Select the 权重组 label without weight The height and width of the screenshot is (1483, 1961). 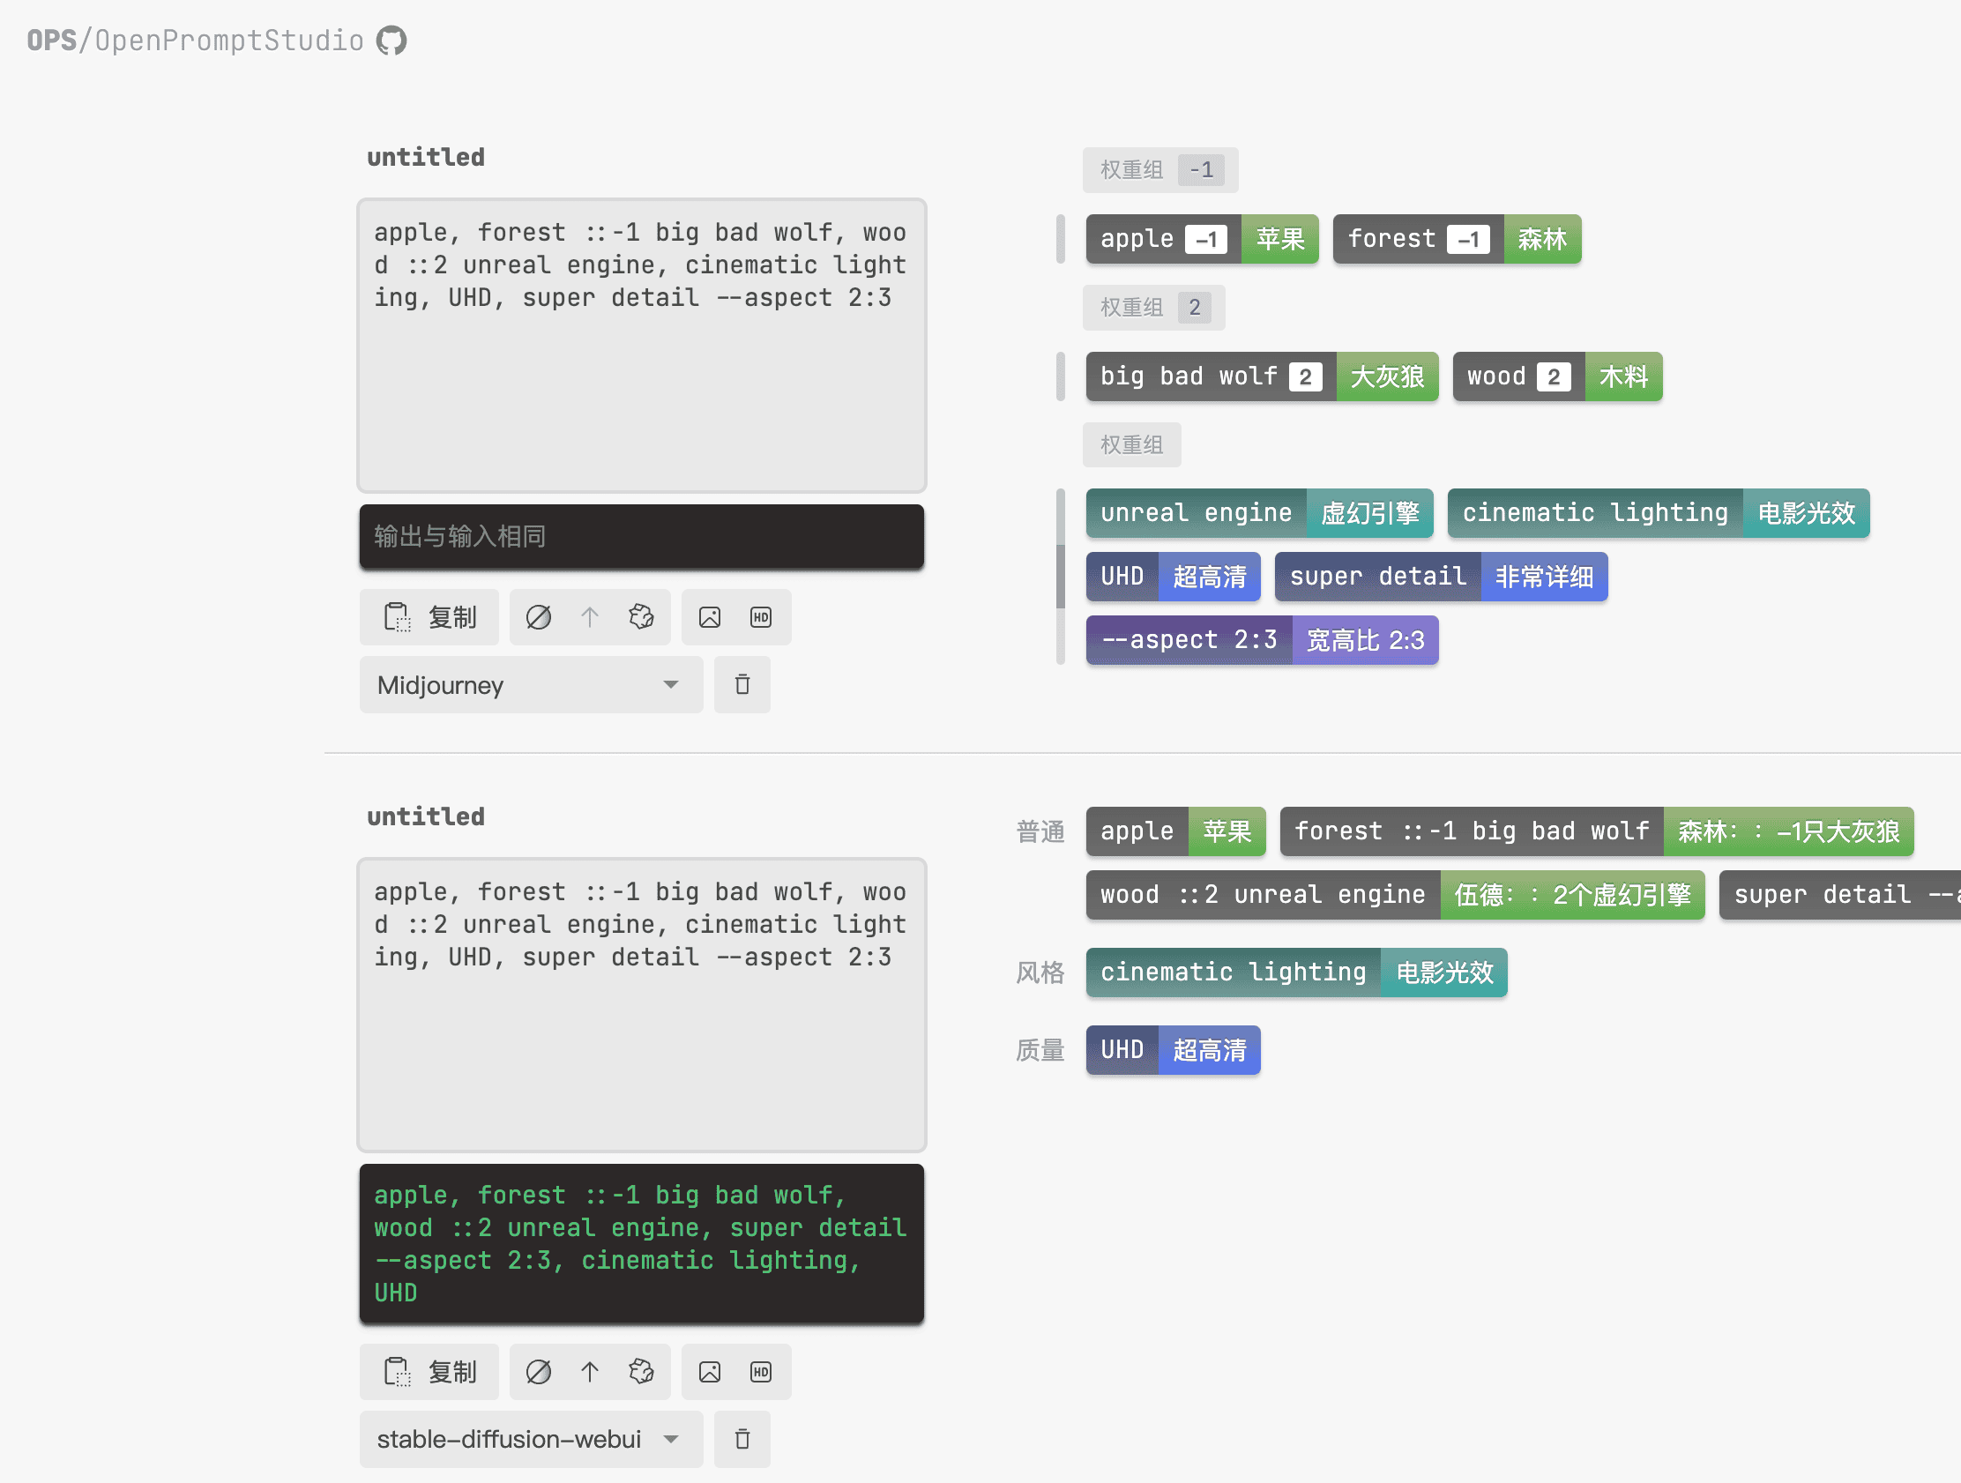[x=1132, y=445]
